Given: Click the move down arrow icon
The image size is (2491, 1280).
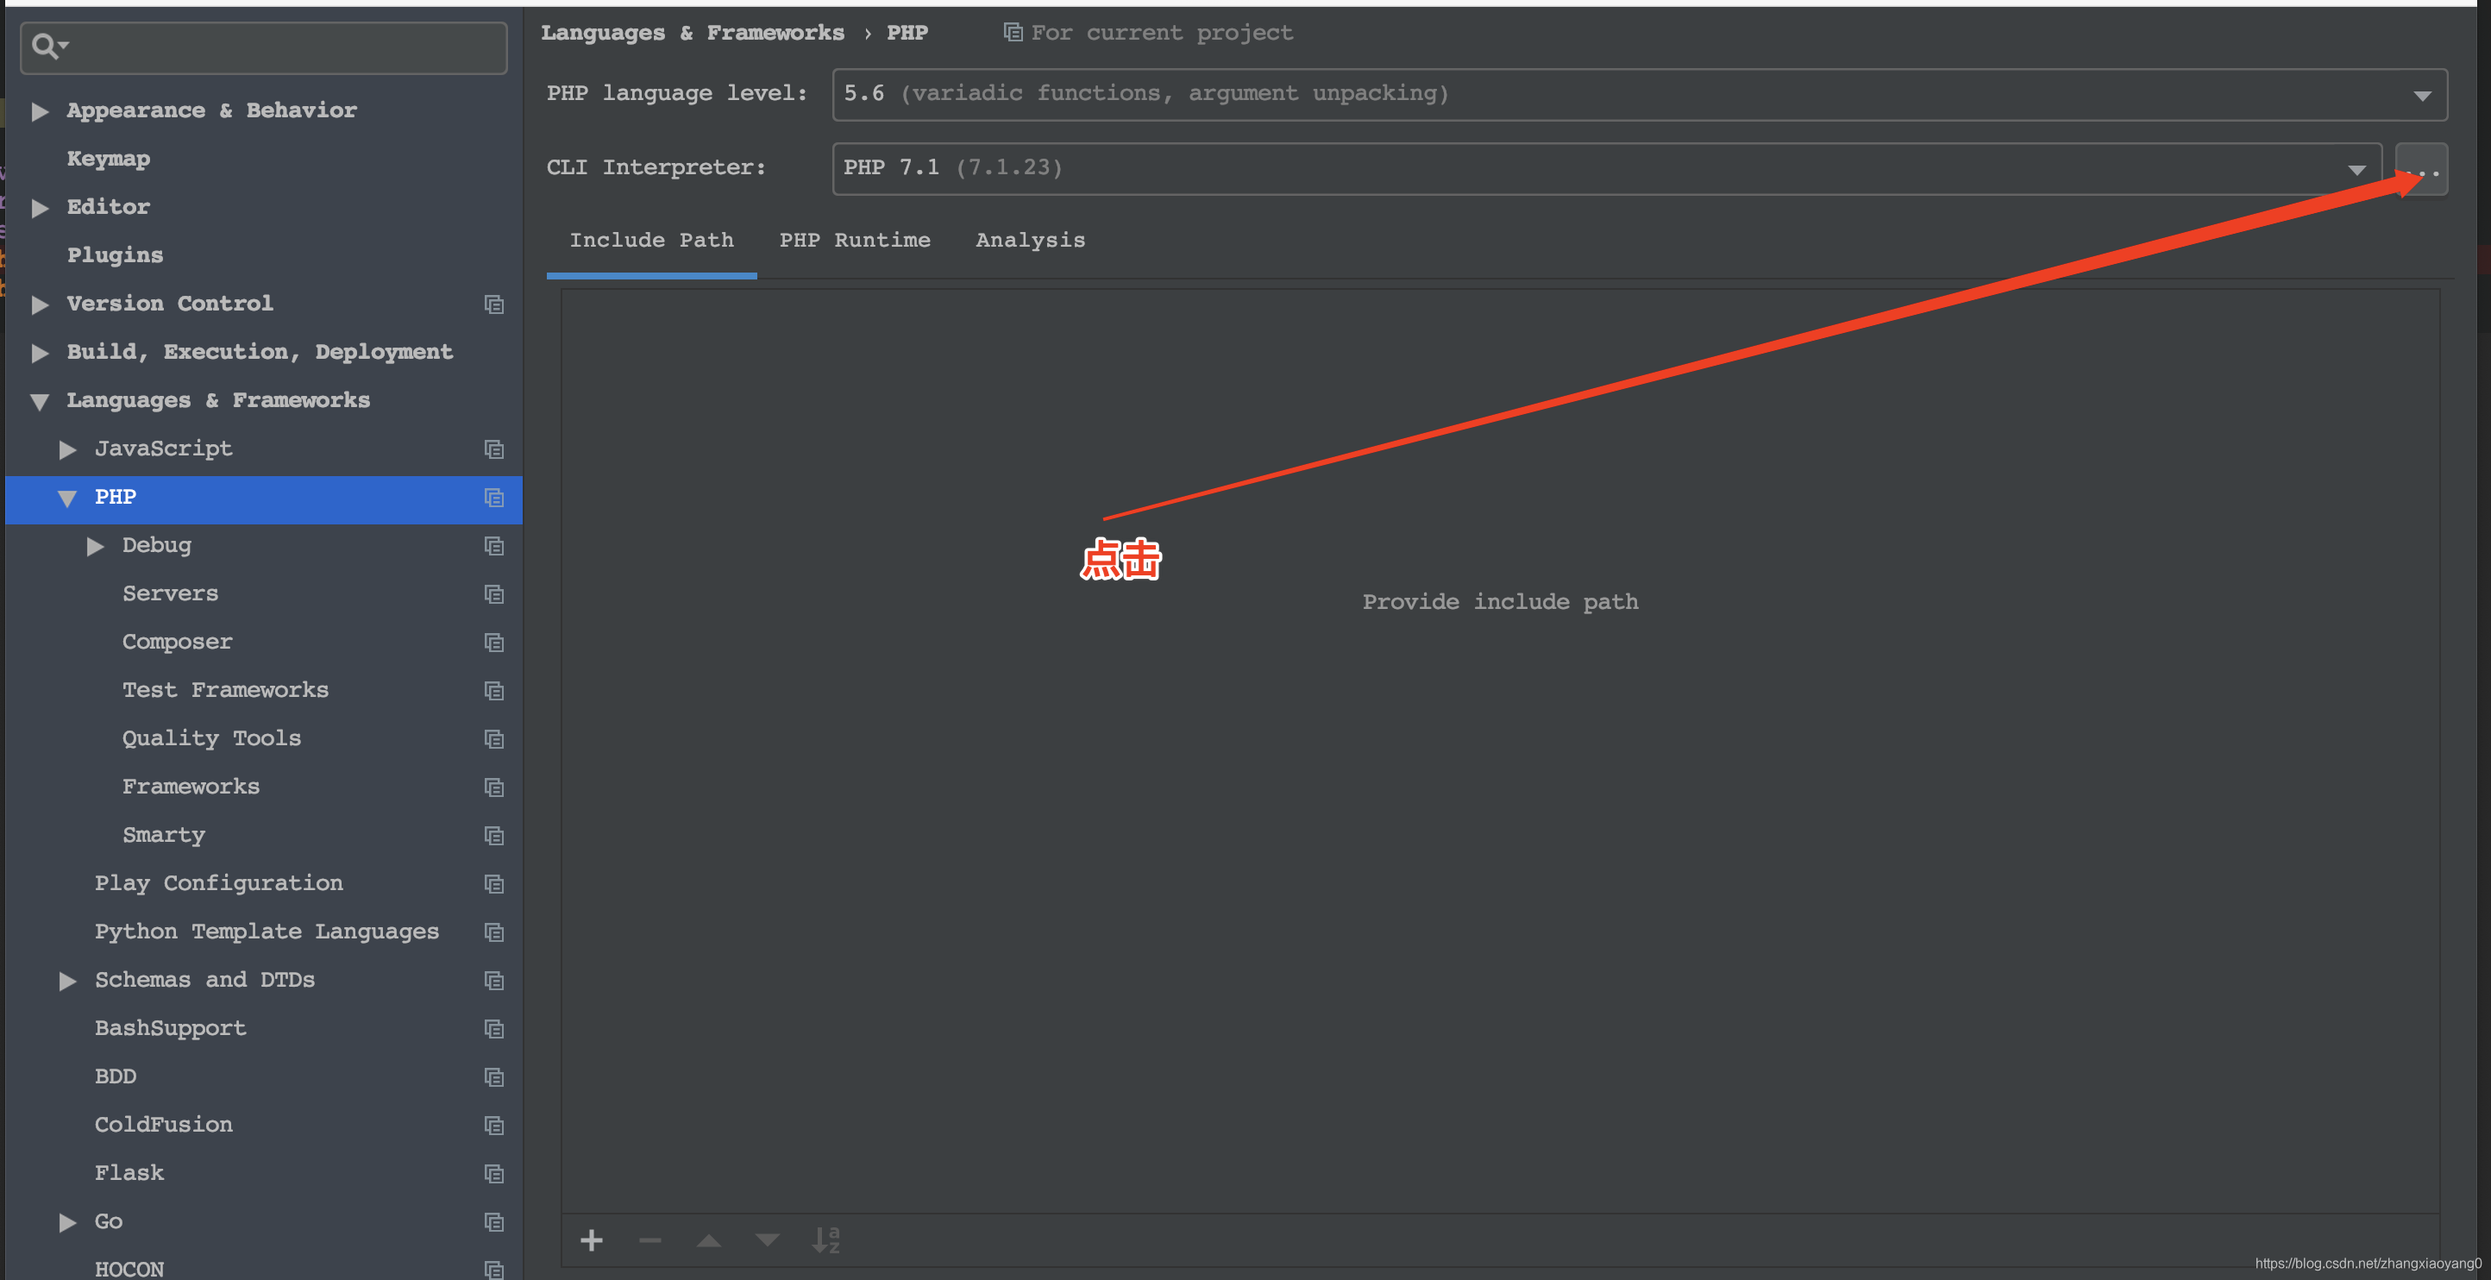Looking at the screenshot, I should (767, 1240).
